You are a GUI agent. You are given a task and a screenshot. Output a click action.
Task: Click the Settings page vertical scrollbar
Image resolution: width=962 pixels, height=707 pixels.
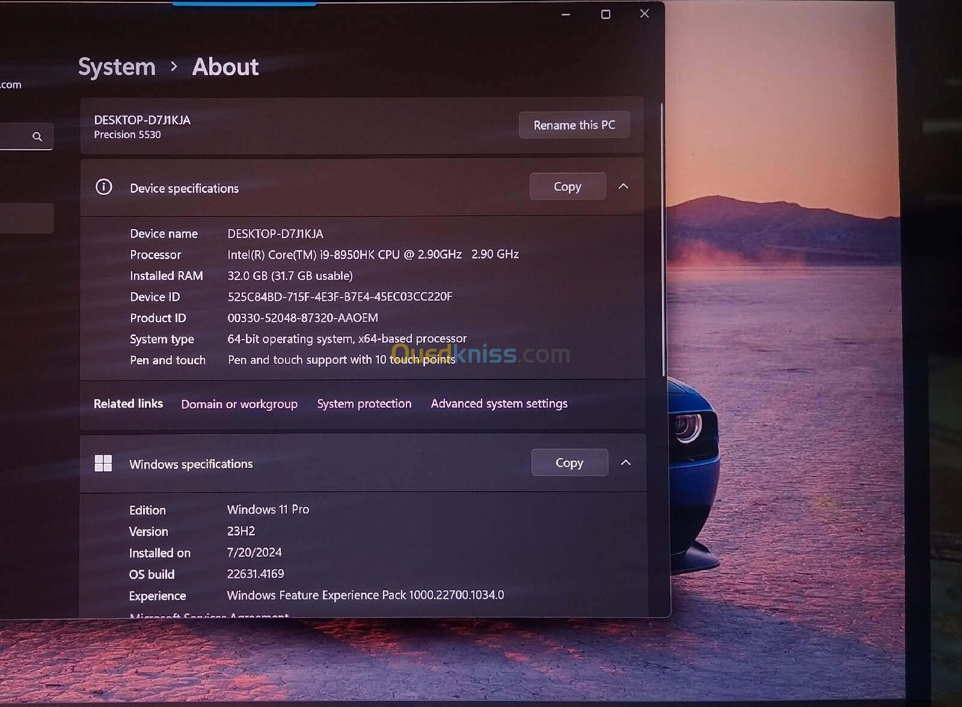pyautogui.click(x=663, y=240)
